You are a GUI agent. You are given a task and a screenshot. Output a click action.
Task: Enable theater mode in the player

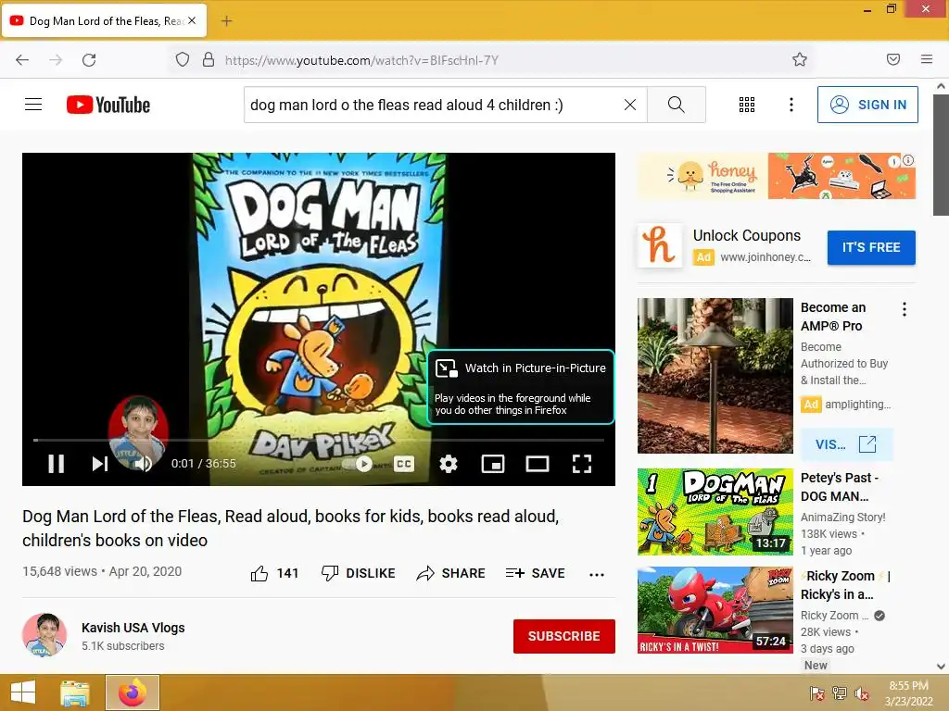[x=538, y=464]
